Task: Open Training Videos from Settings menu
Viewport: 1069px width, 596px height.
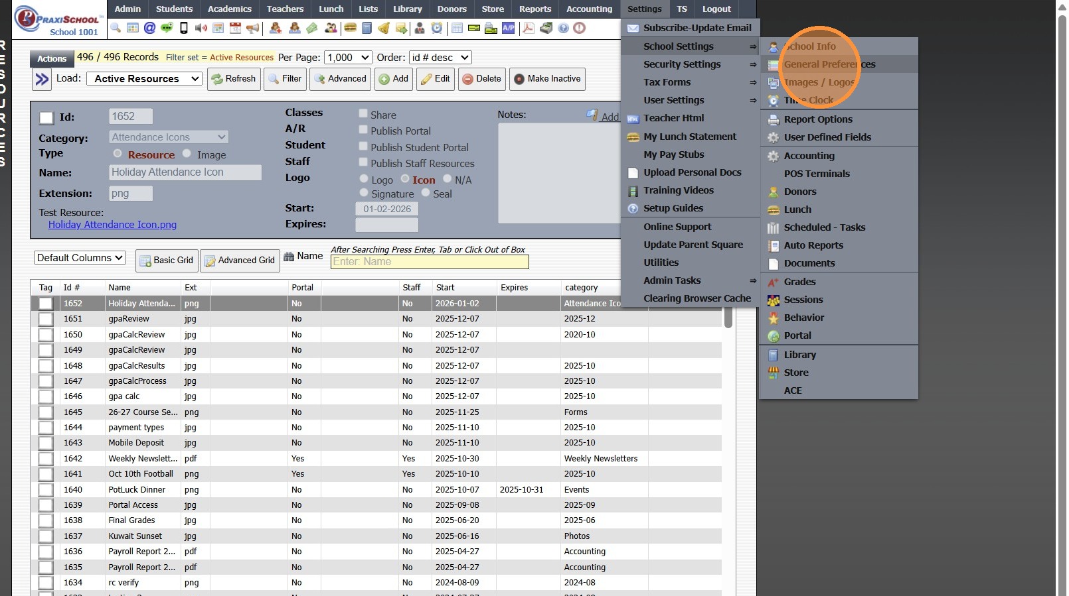Action: 691,190
